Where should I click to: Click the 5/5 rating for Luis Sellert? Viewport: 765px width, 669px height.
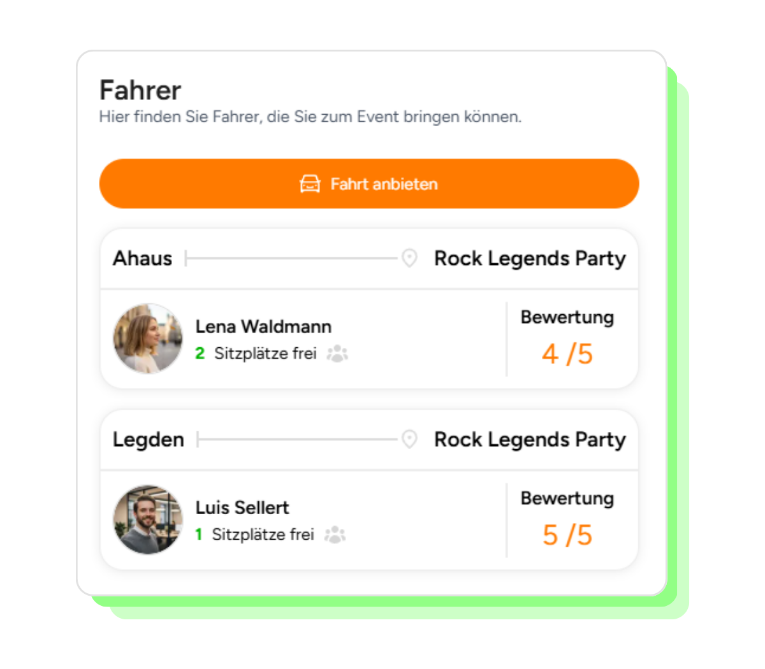567,535
